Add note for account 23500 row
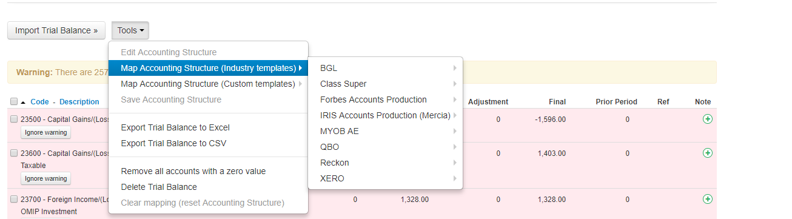Viewport: 792px width, 219px height. pyautogui.click(x=707, y=119)
